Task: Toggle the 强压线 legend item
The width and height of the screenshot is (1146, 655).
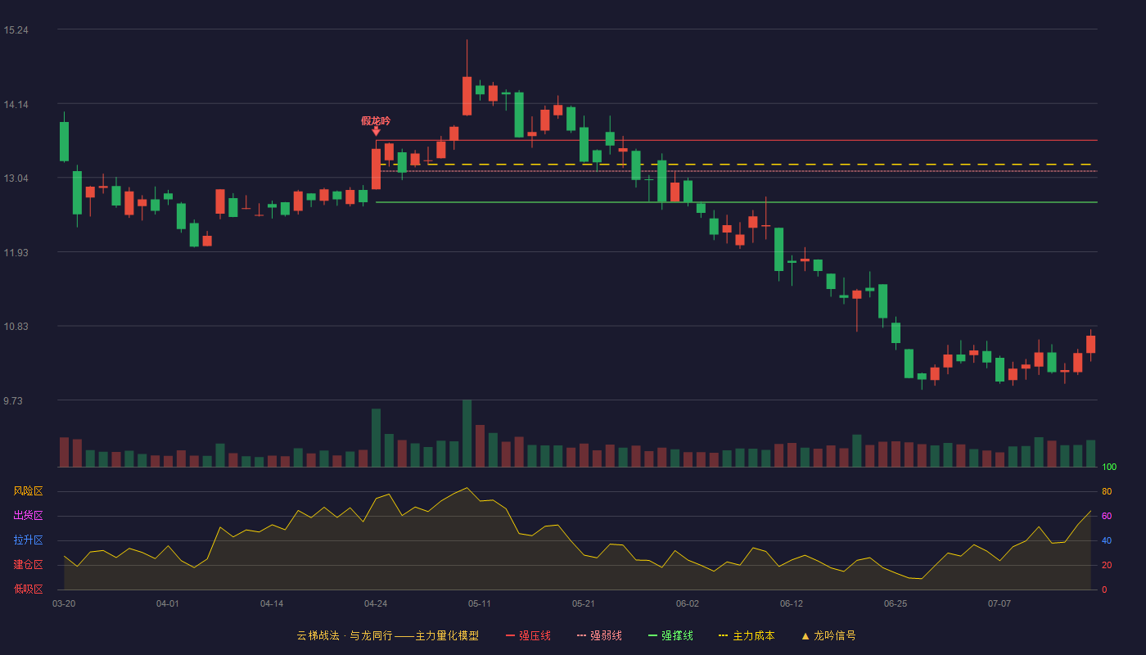Action: tap(528, 635)
